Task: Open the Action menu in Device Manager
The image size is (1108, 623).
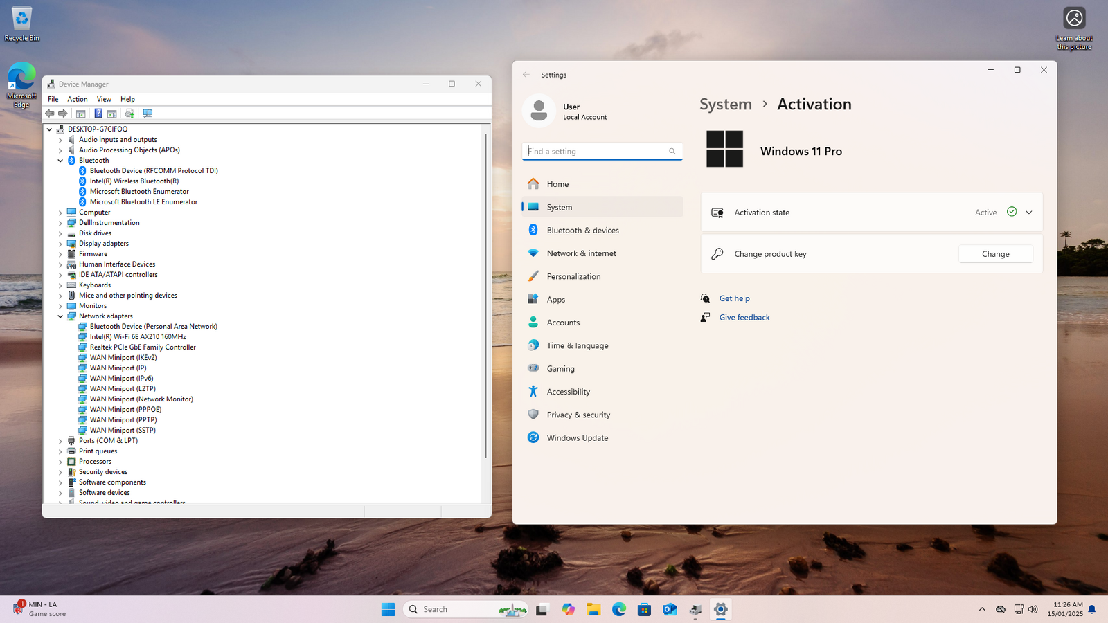Action: [x=78, y=99]
